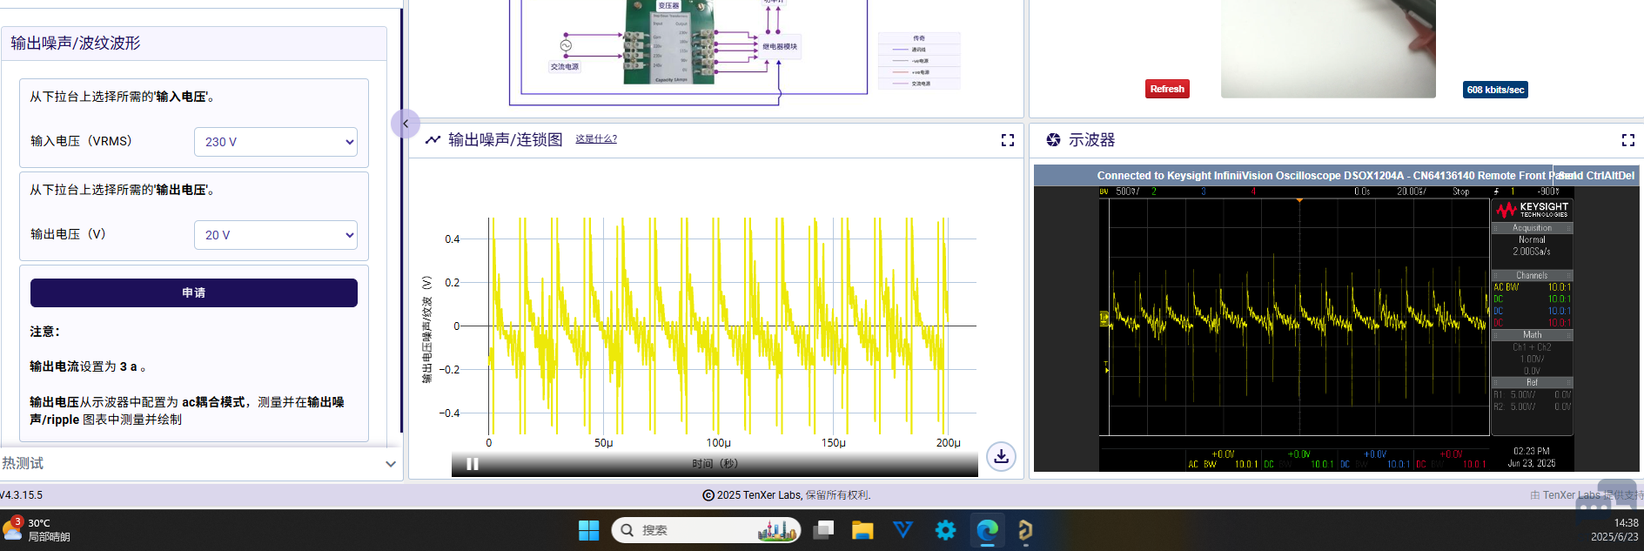Open the weather widget showing 30°C
Viewport: 1644px width, 551px height.
(x=37, y=530)
